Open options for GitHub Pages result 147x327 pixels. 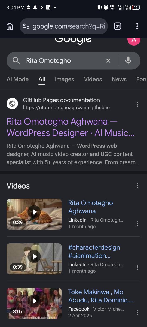(137, 104)
